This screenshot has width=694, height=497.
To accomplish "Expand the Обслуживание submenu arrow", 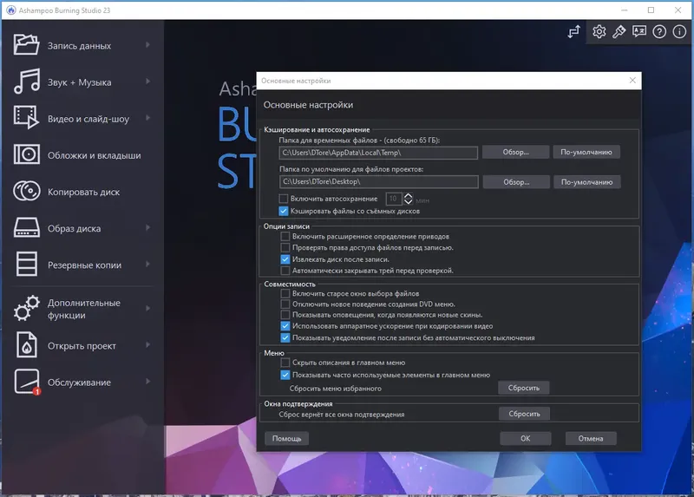I will pos(147,382).
